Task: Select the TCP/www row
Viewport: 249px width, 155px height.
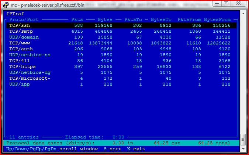Action: pyautogui.click(x=121, y=43)
